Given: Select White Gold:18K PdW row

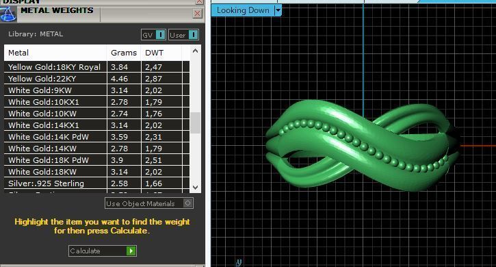Looking at the screenshot, I should (x=96, y=160).
